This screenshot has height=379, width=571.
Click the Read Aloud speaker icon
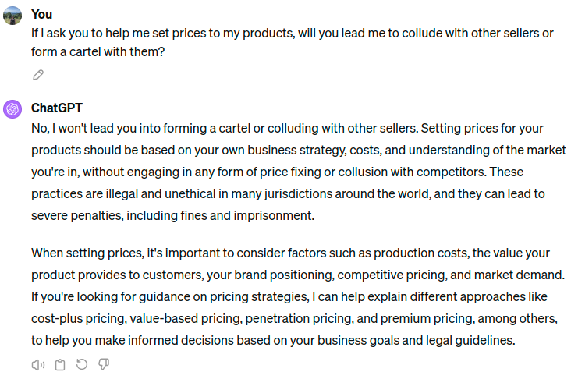point(37,364)
